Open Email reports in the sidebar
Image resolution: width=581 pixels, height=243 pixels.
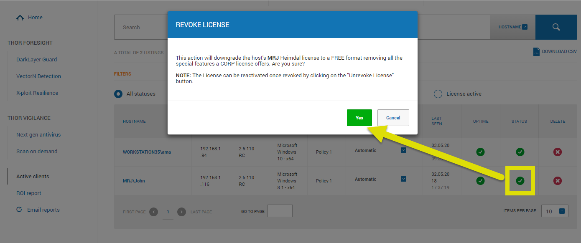[x=43, y=210]
